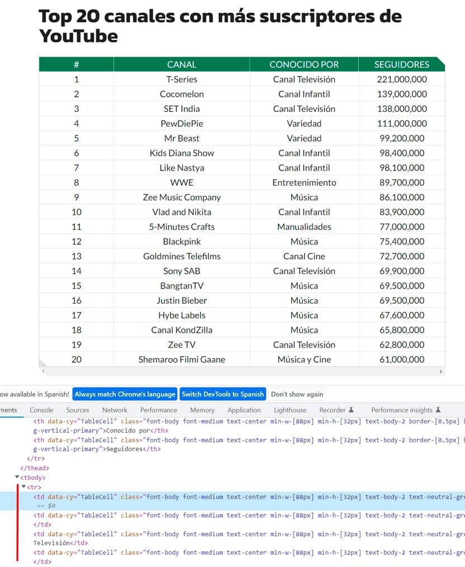The width and height of the screenshot is (465, 567).
Task: Select the closing thead tag line
Action: pos(35,468)
